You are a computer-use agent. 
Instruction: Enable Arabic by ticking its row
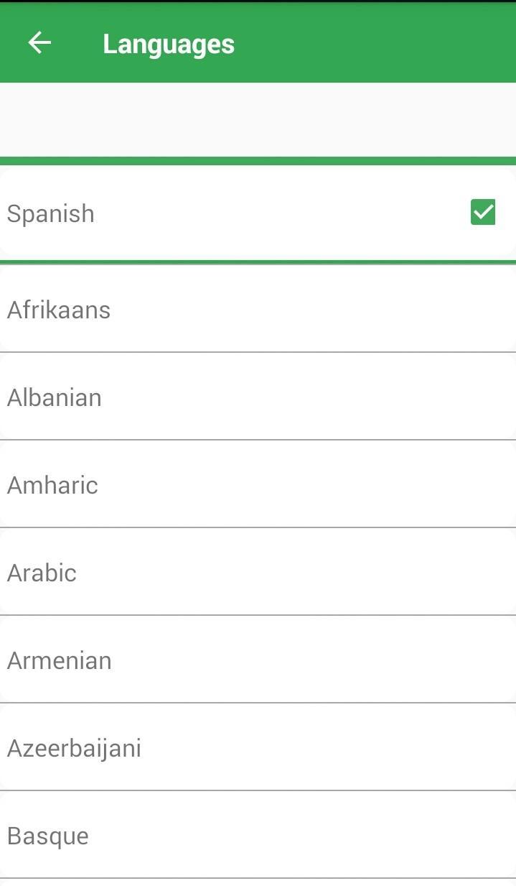258,573
